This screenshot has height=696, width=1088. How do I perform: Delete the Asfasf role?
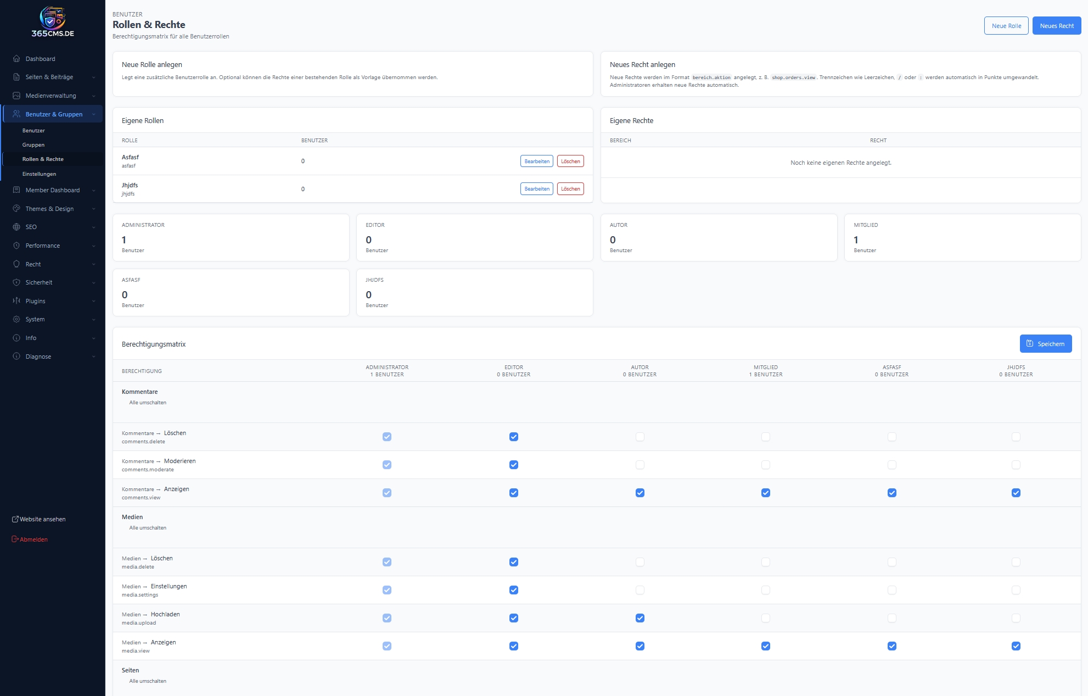click(570, 162)
